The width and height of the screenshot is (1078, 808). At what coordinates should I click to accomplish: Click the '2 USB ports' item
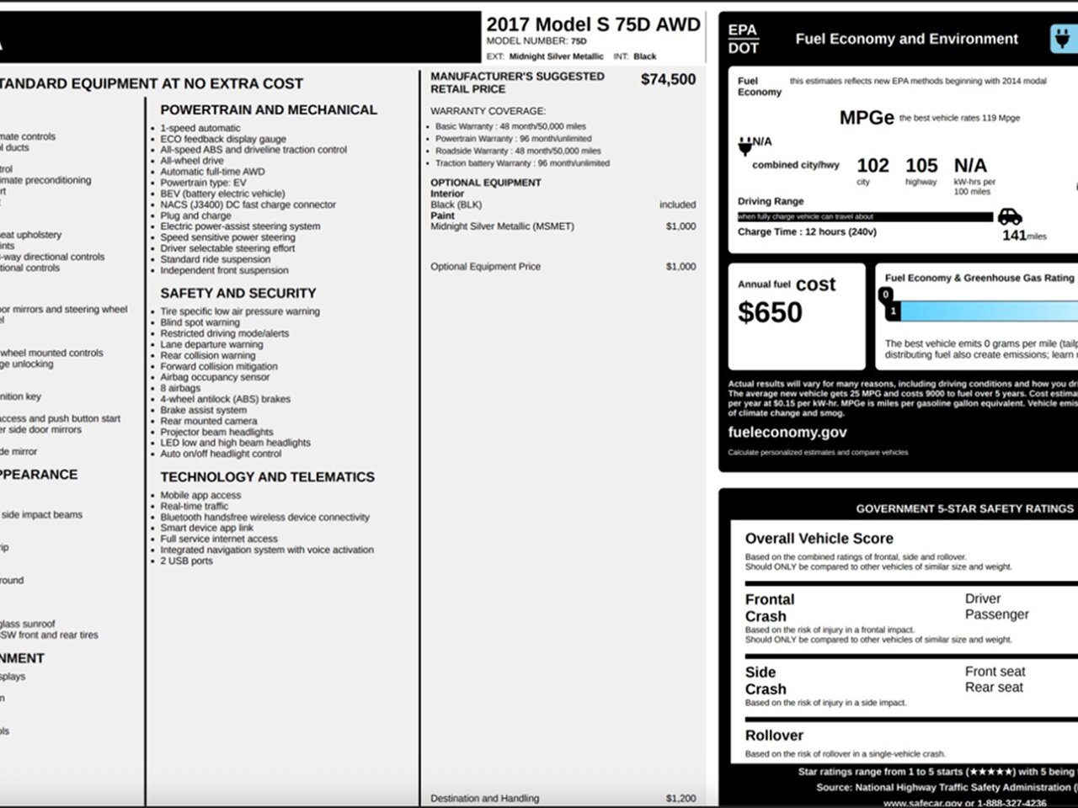tap(187, 561)
